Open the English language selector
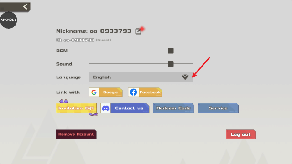 (x=141, y=77)
